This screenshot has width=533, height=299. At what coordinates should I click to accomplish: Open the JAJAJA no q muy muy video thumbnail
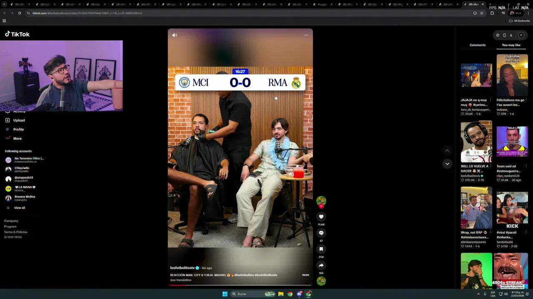click(476, 75)
